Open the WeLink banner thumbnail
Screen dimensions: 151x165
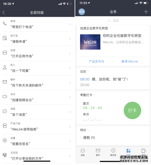[x=90, y=42]
